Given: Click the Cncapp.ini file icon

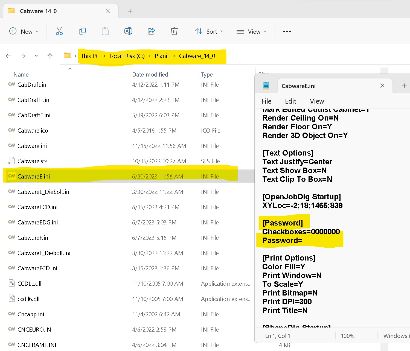Looking at the screenshot, I should coord(11,314).
